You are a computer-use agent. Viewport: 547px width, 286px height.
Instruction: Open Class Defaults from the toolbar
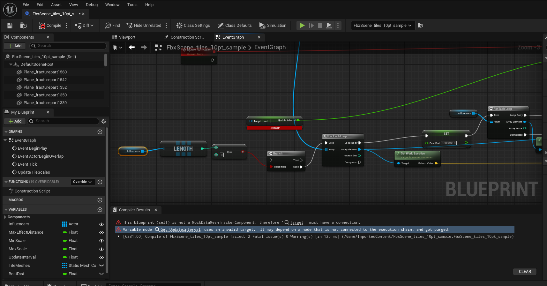pyautogui.click(x=235, y=26)
